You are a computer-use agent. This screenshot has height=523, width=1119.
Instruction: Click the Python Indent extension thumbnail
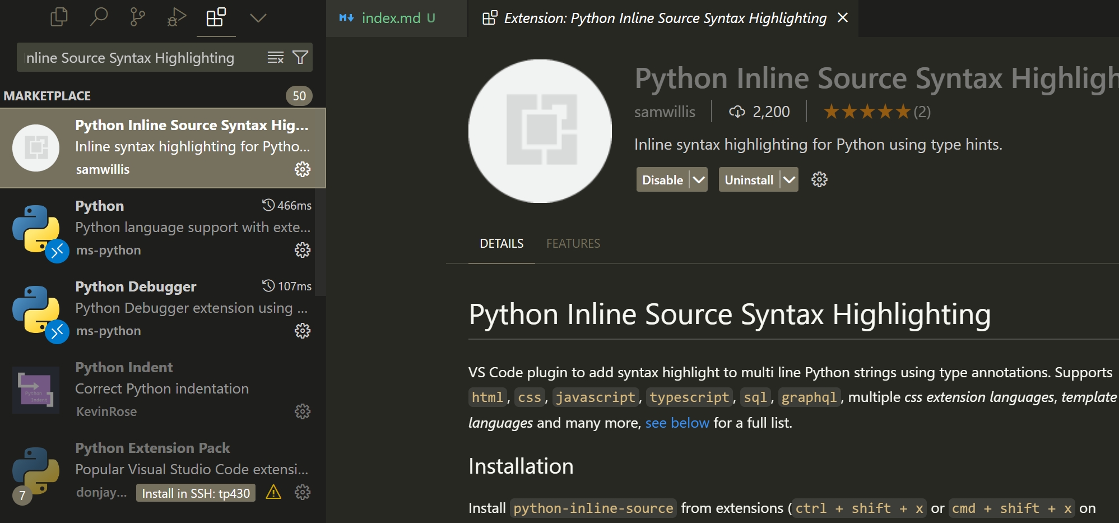pos(36,390)
